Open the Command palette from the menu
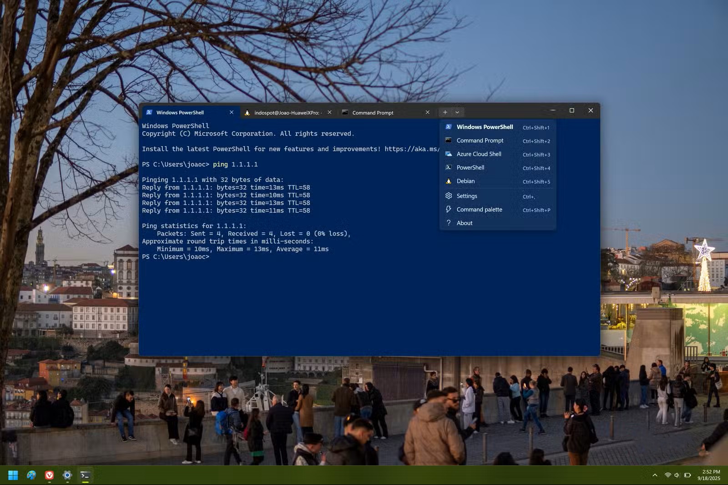The image size is (728, 485). tap(479, 210)
